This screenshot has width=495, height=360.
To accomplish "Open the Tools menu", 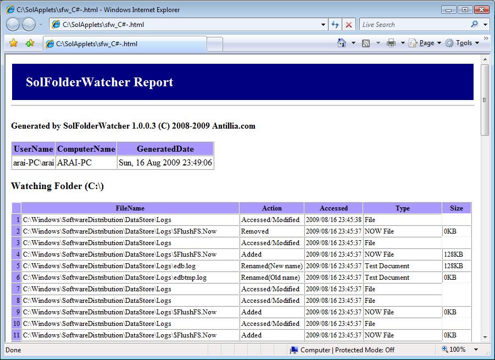I will pos(462,43).
